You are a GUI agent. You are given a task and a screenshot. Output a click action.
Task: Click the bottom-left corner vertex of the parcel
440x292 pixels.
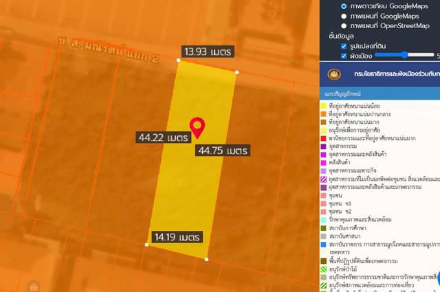(147, 244)
